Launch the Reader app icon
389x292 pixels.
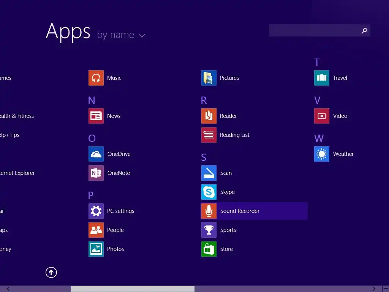(x=209, y=116)
